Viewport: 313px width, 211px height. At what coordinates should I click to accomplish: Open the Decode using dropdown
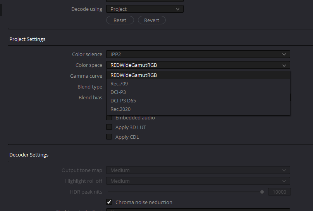[144, 9]
